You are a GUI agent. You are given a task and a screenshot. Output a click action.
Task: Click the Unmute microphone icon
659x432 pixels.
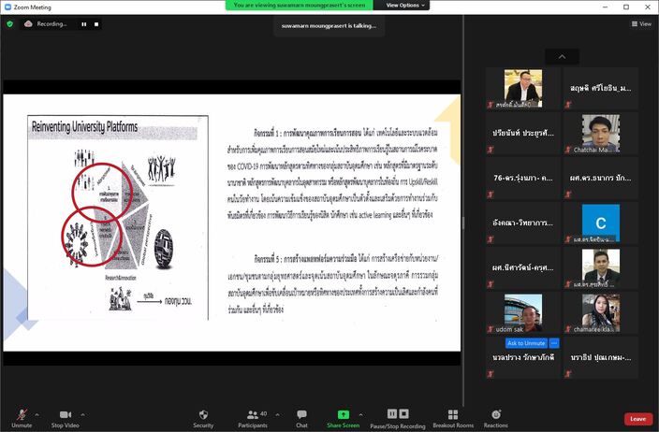[x=22, y=415]
